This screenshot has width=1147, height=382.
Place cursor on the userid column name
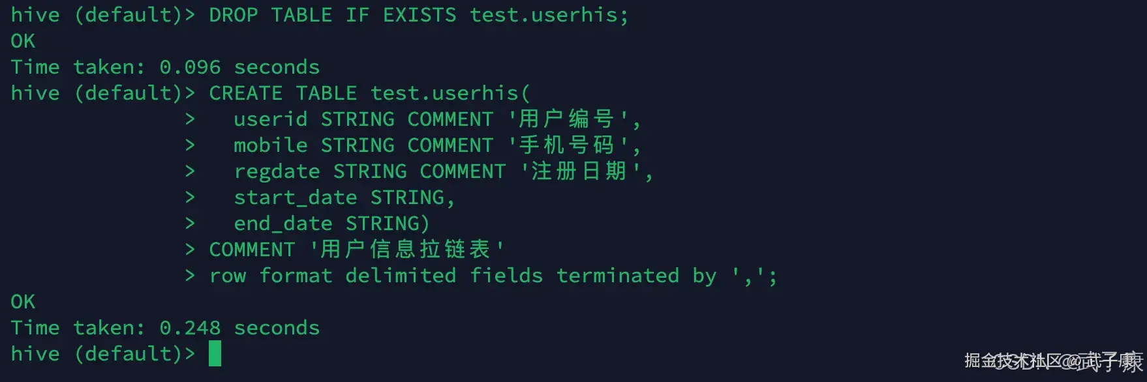[270, 119]
